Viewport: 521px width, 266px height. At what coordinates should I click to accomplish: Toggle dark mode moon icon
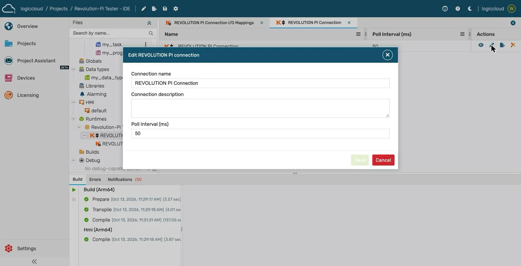(x=470, y=9)
